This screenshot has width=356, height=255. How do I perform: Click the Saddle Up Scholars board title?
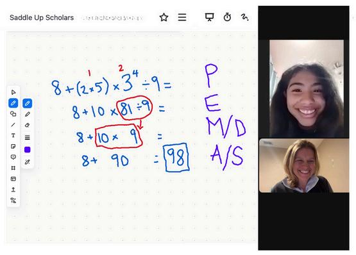[x=42, y=17]
